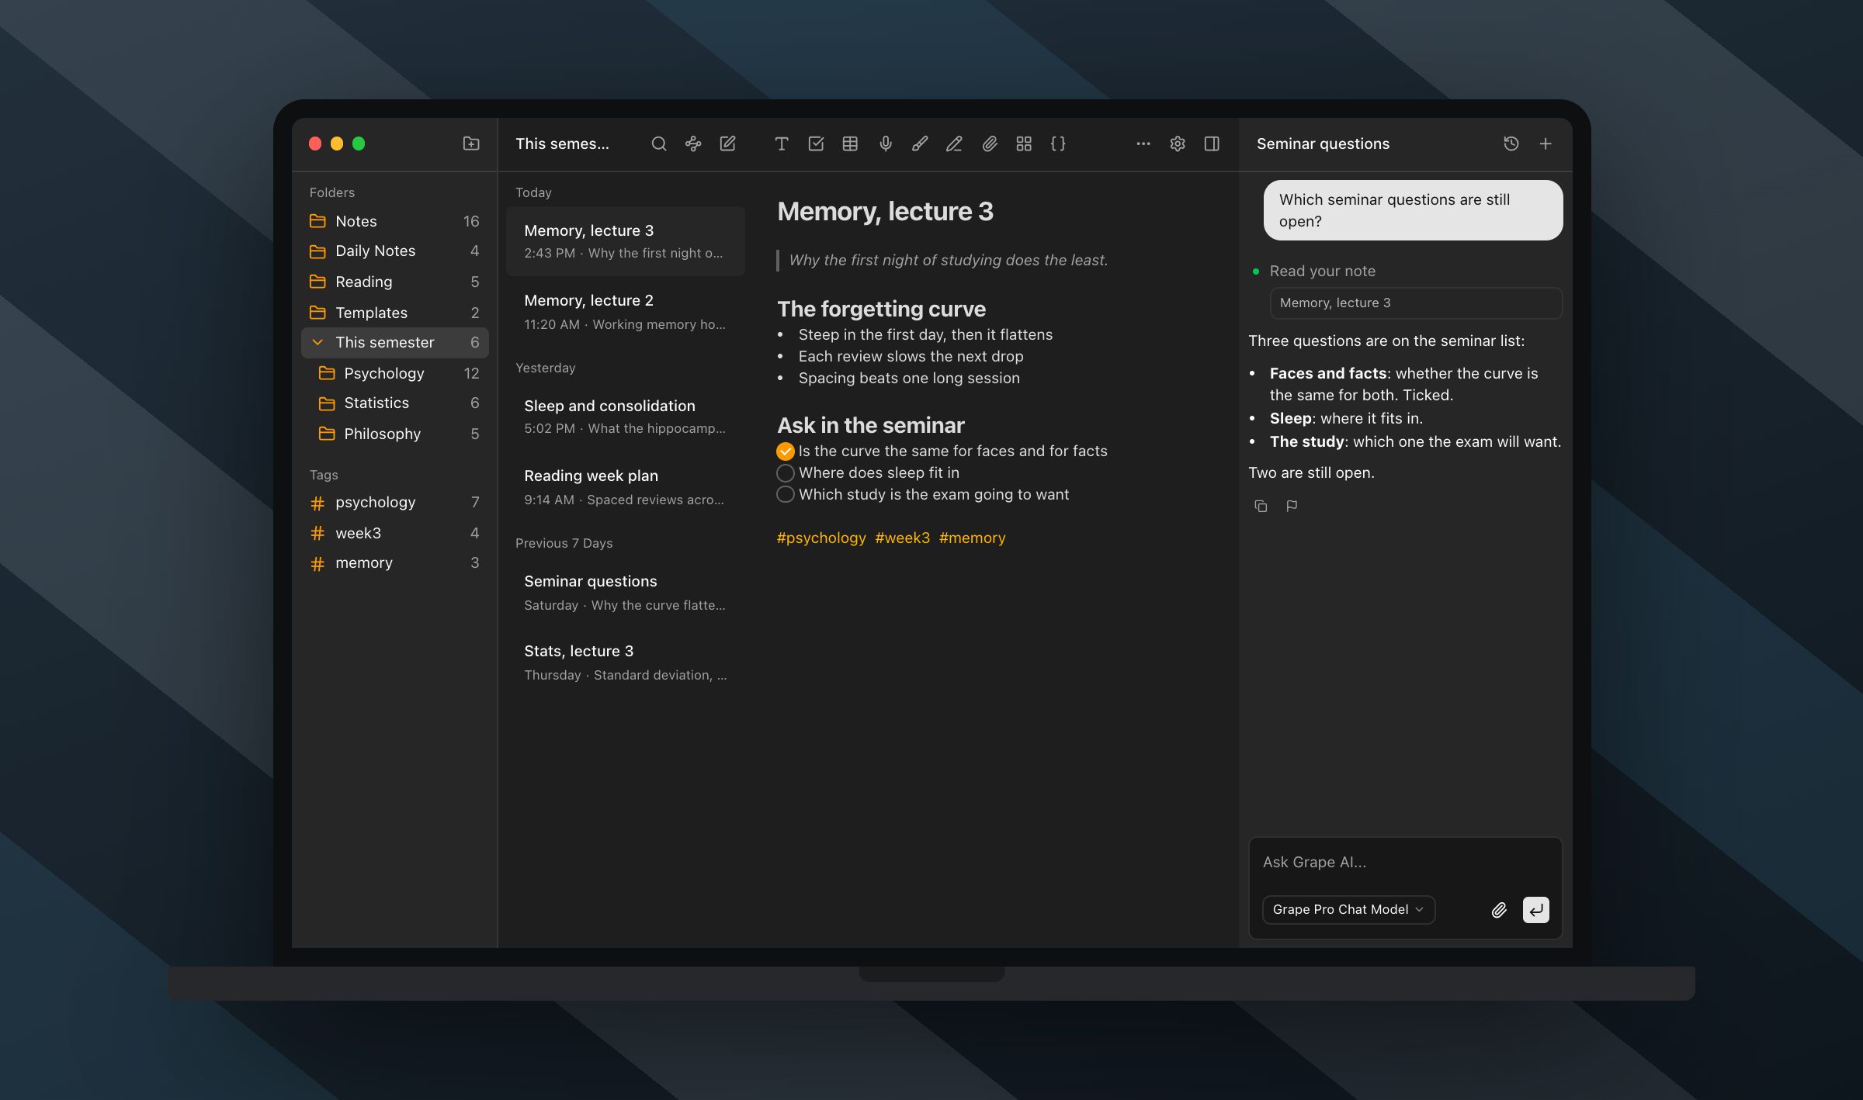Screen dimensions: 1863x1100
Task: Click the 'Read your note' status in chat
Action: point(1322,272)
